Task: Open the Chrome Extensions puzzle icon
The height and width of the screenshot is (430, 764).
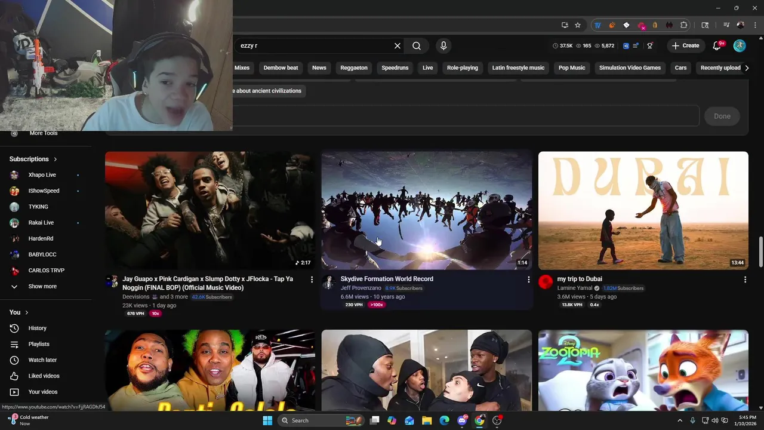Action: point(684,25)
